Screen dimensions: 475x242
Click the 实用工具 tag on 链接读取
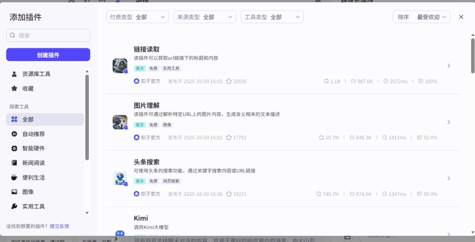[x=171, y=69]
